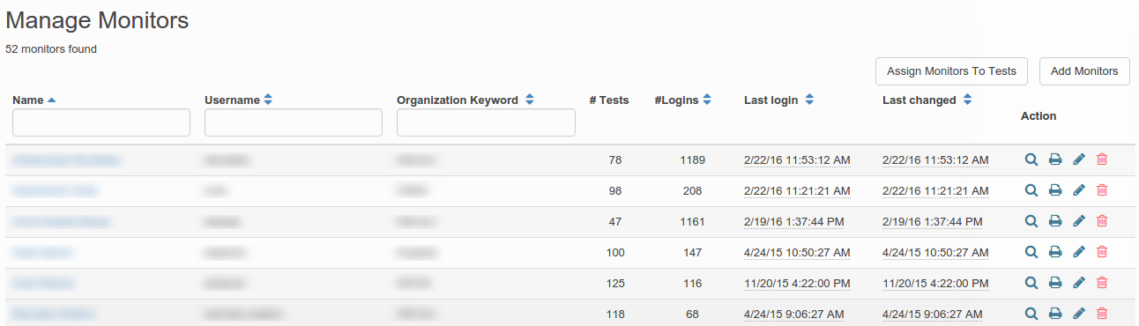Delete the monitor with 68 logins
Image resolution: width=1139 pixels, height=326 pixels.
pyautogui.click(x=1101, y=314)
